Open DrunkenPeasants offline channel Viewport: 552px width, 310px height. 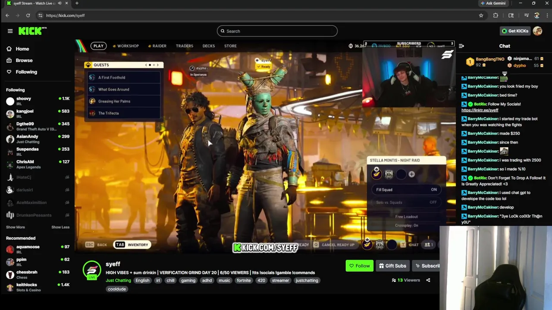pos(38,215)
